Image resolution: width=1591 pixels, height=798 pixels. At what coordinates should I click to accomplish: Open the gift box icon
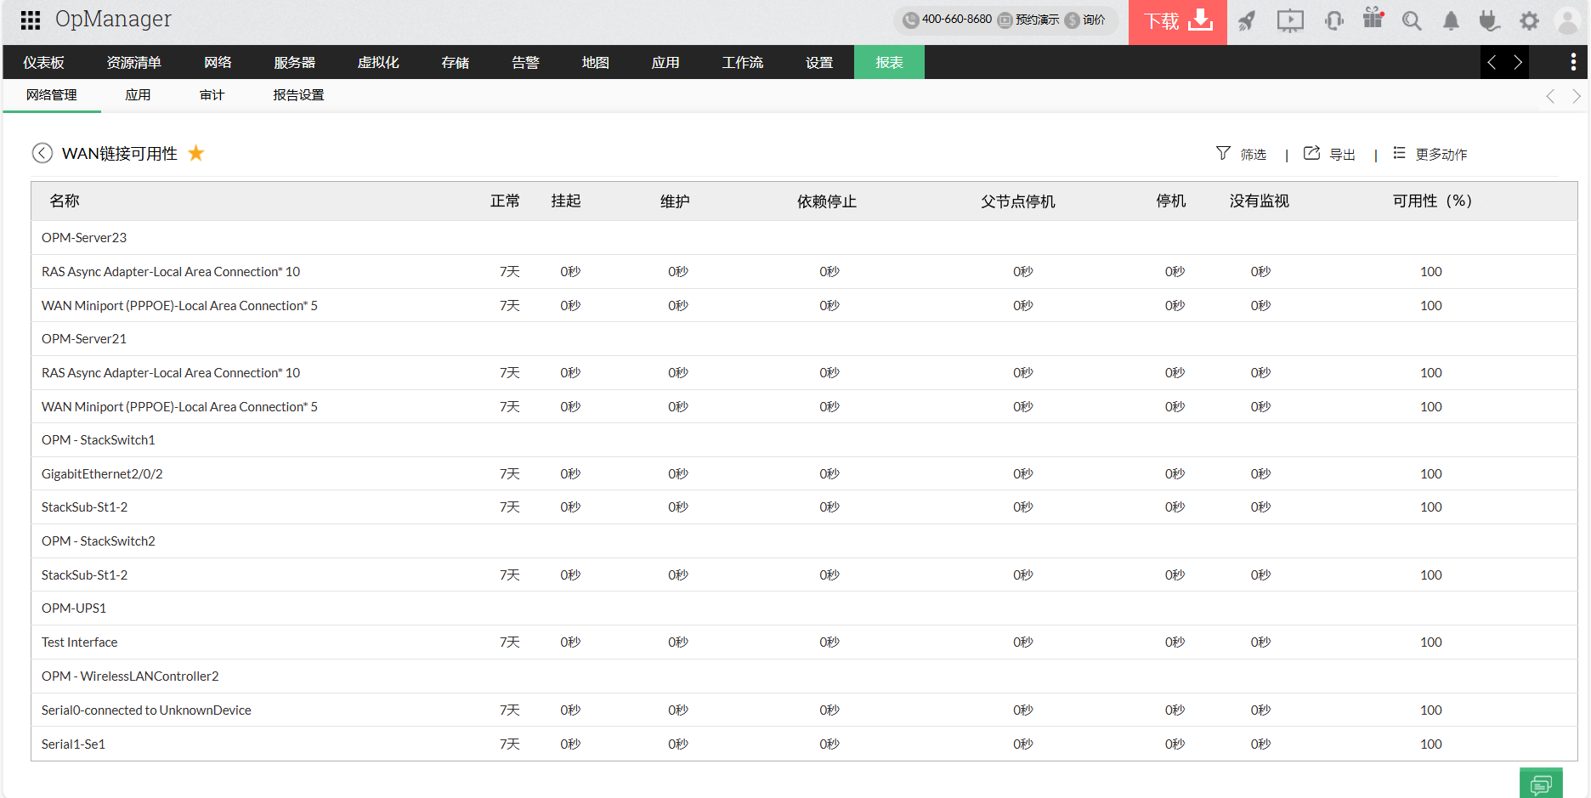click(1373, 18)
